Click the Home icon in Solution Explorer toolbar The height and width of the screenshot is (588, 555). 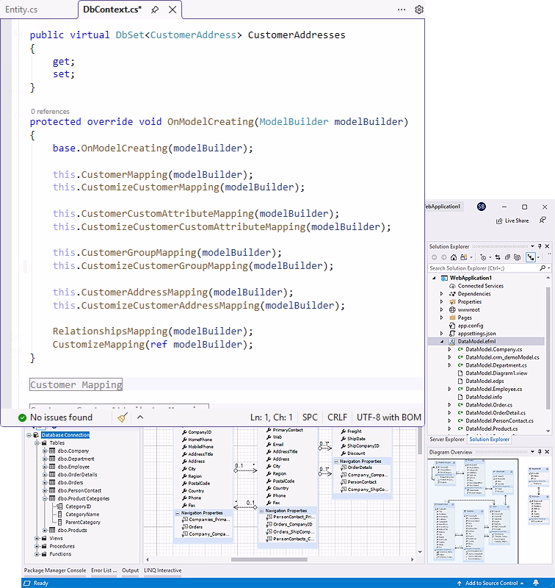tap(454, 257)
